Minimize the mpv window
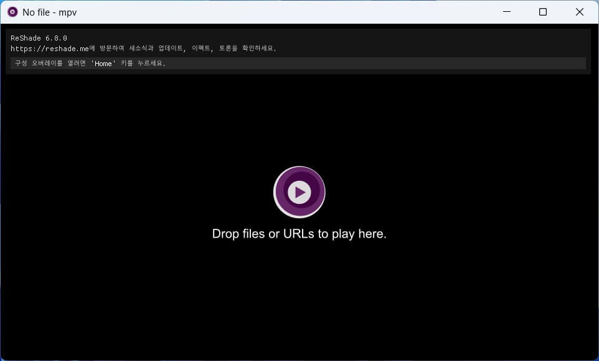 tap(507, 12)
